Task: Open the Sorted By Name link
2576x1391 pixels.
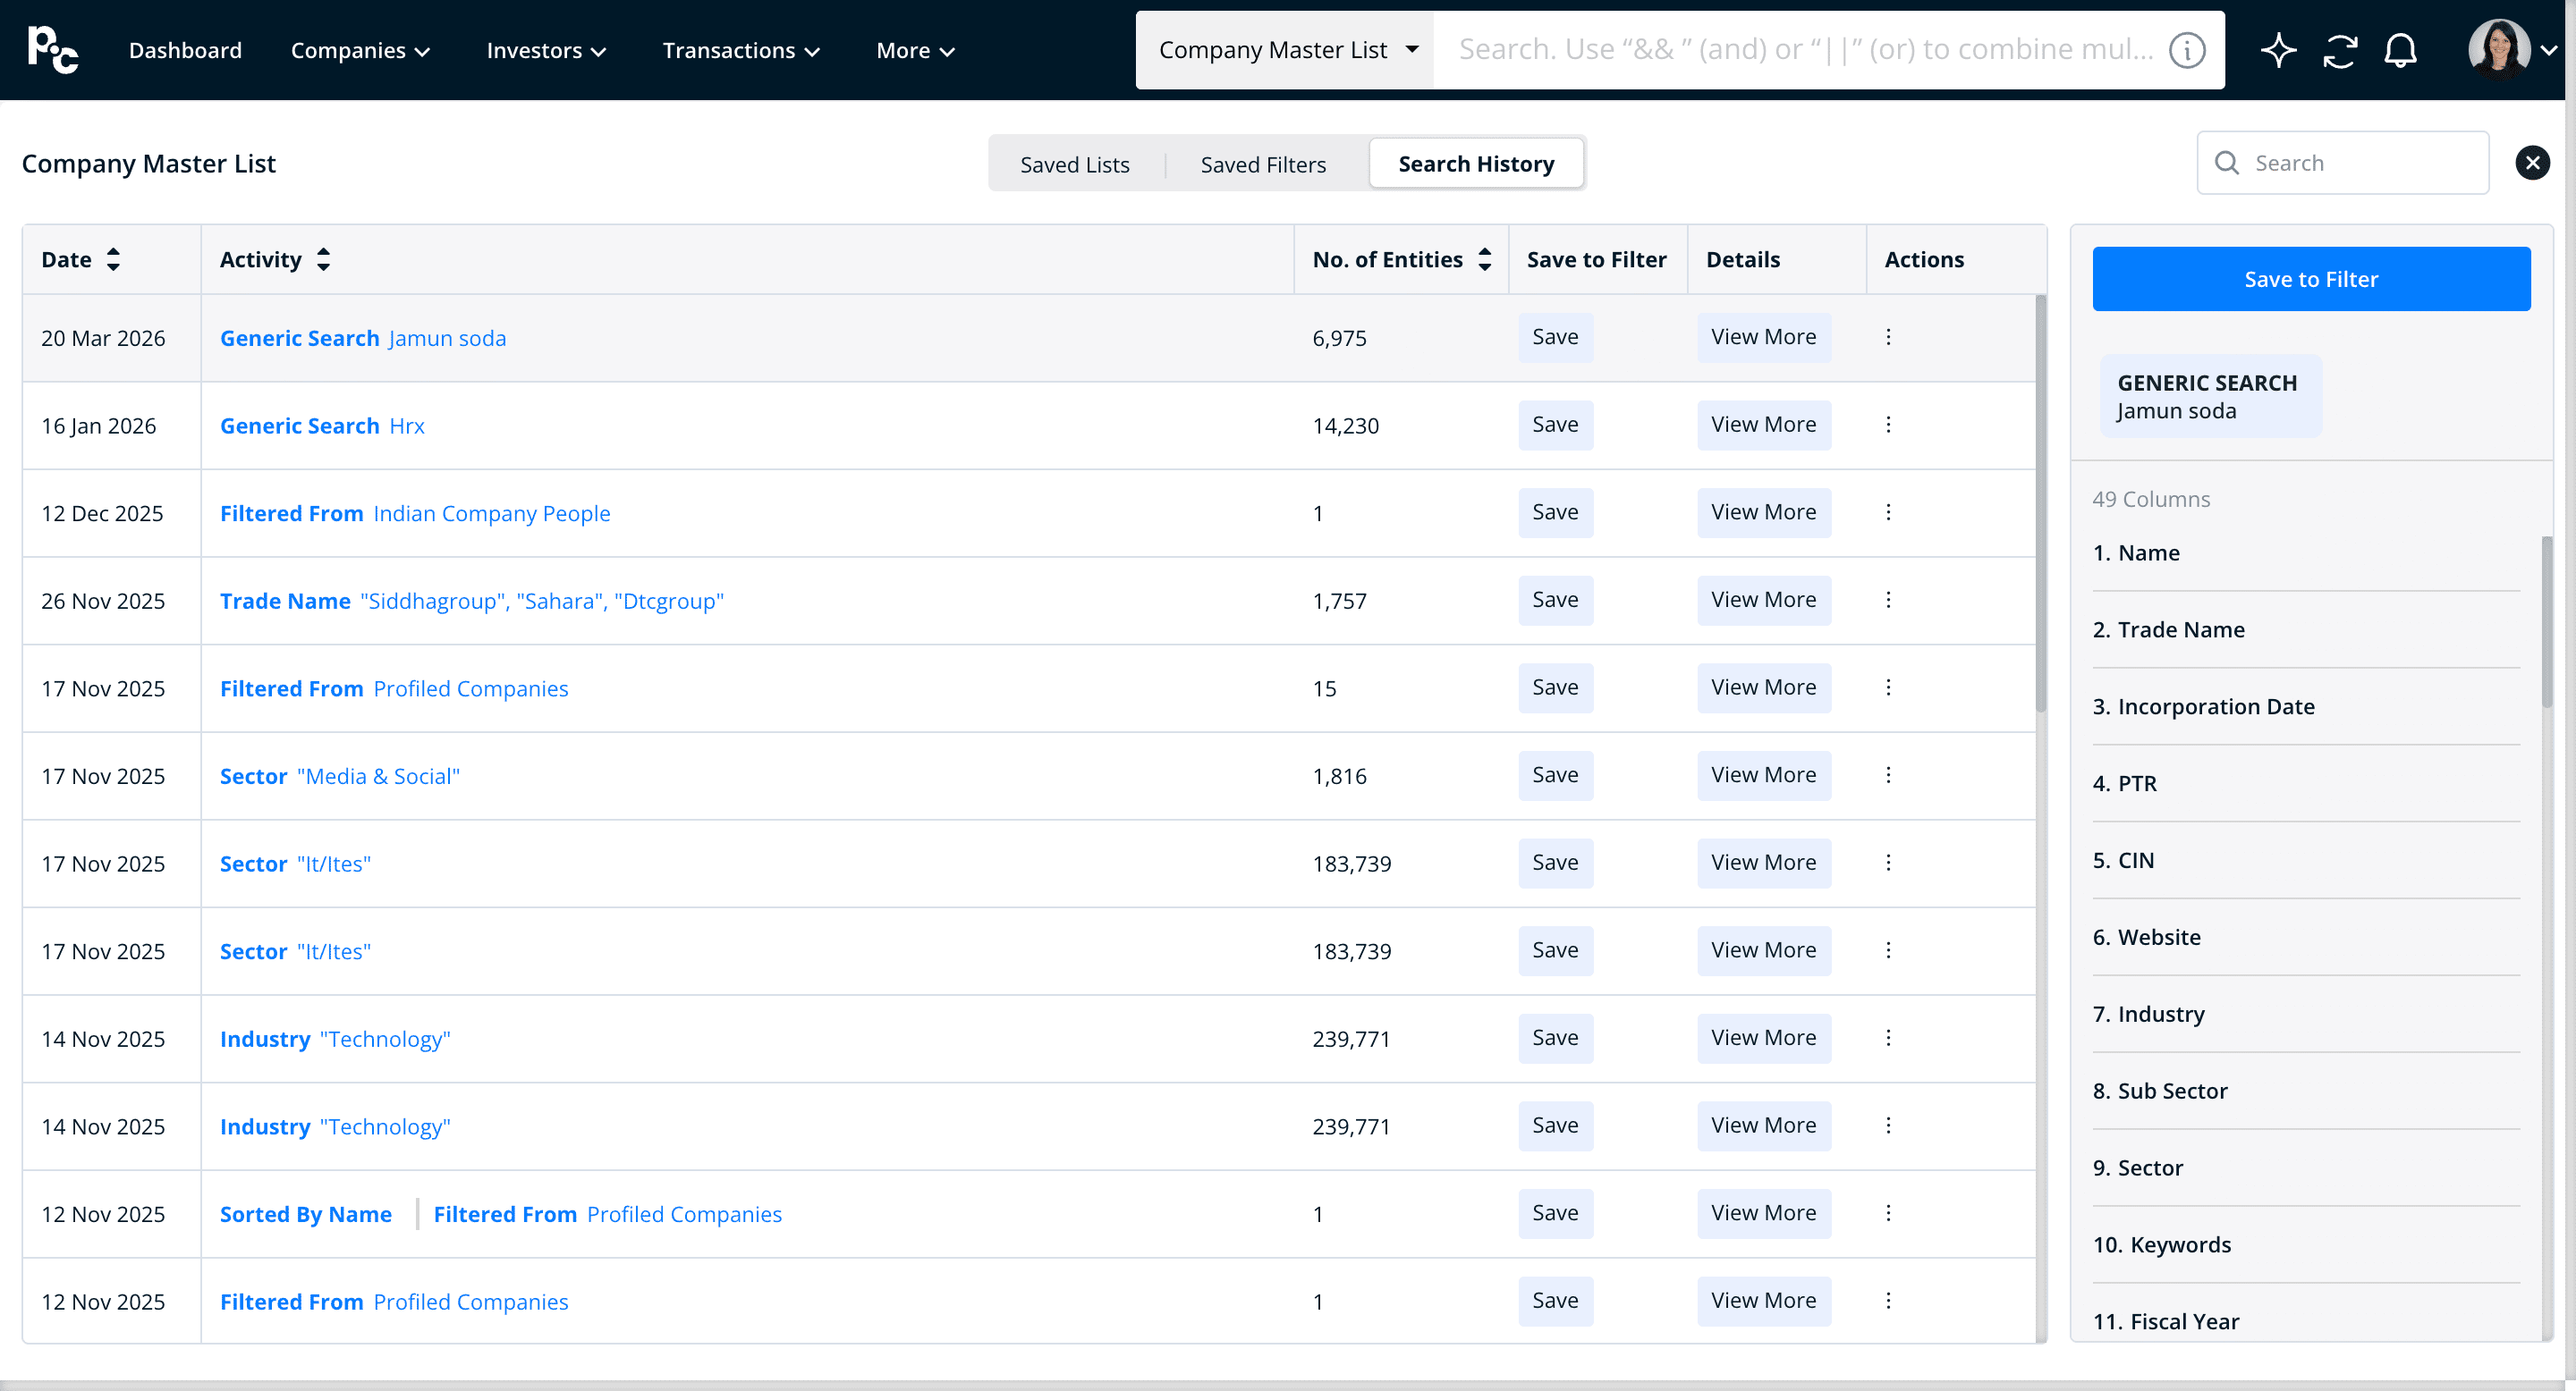Action: coord(306,1214)
